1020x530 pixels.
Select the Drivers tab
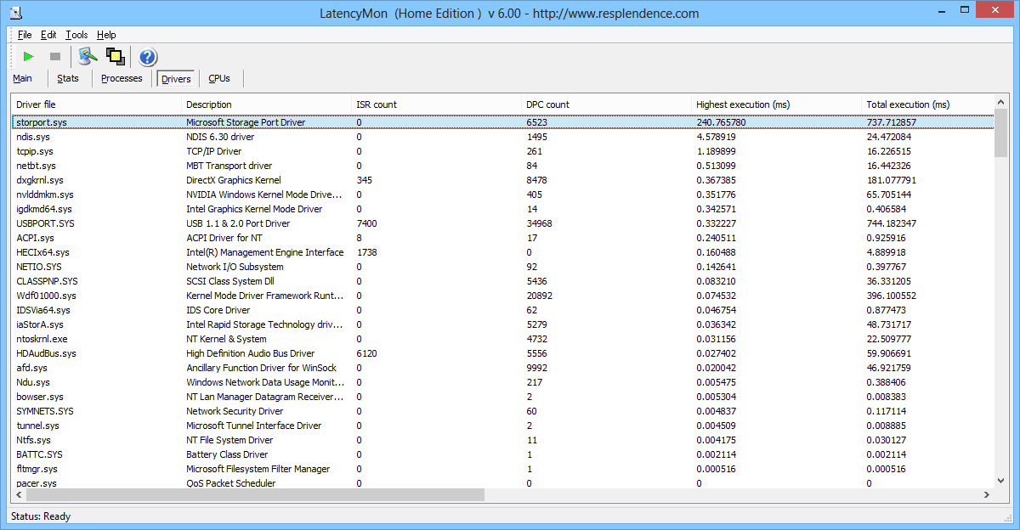coord(176,79)
